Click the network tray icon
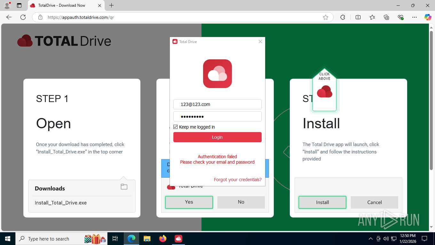435x245 pixels. [394, 239]
